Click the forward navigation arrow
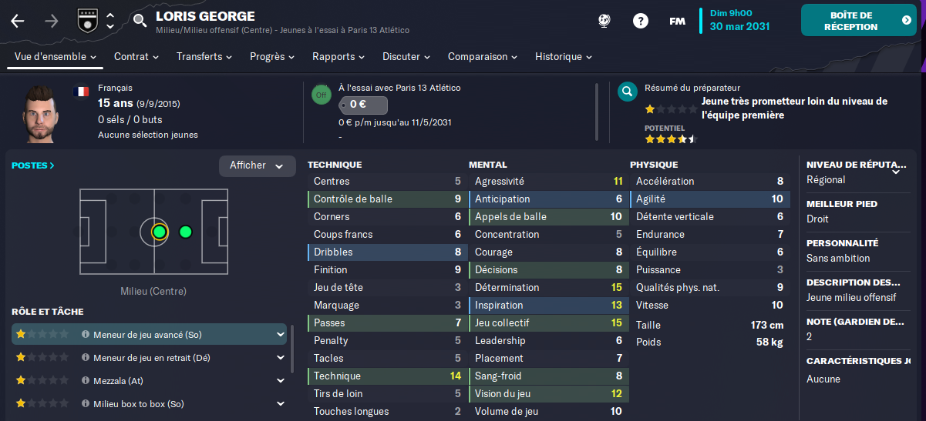 (52, 21)
